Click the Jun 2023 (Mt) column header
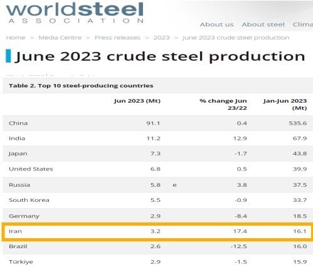This screenshot has width=313, height=267. click(137, 101)
